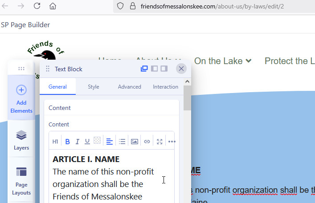Collapse the Content section header

coord(111,108)
